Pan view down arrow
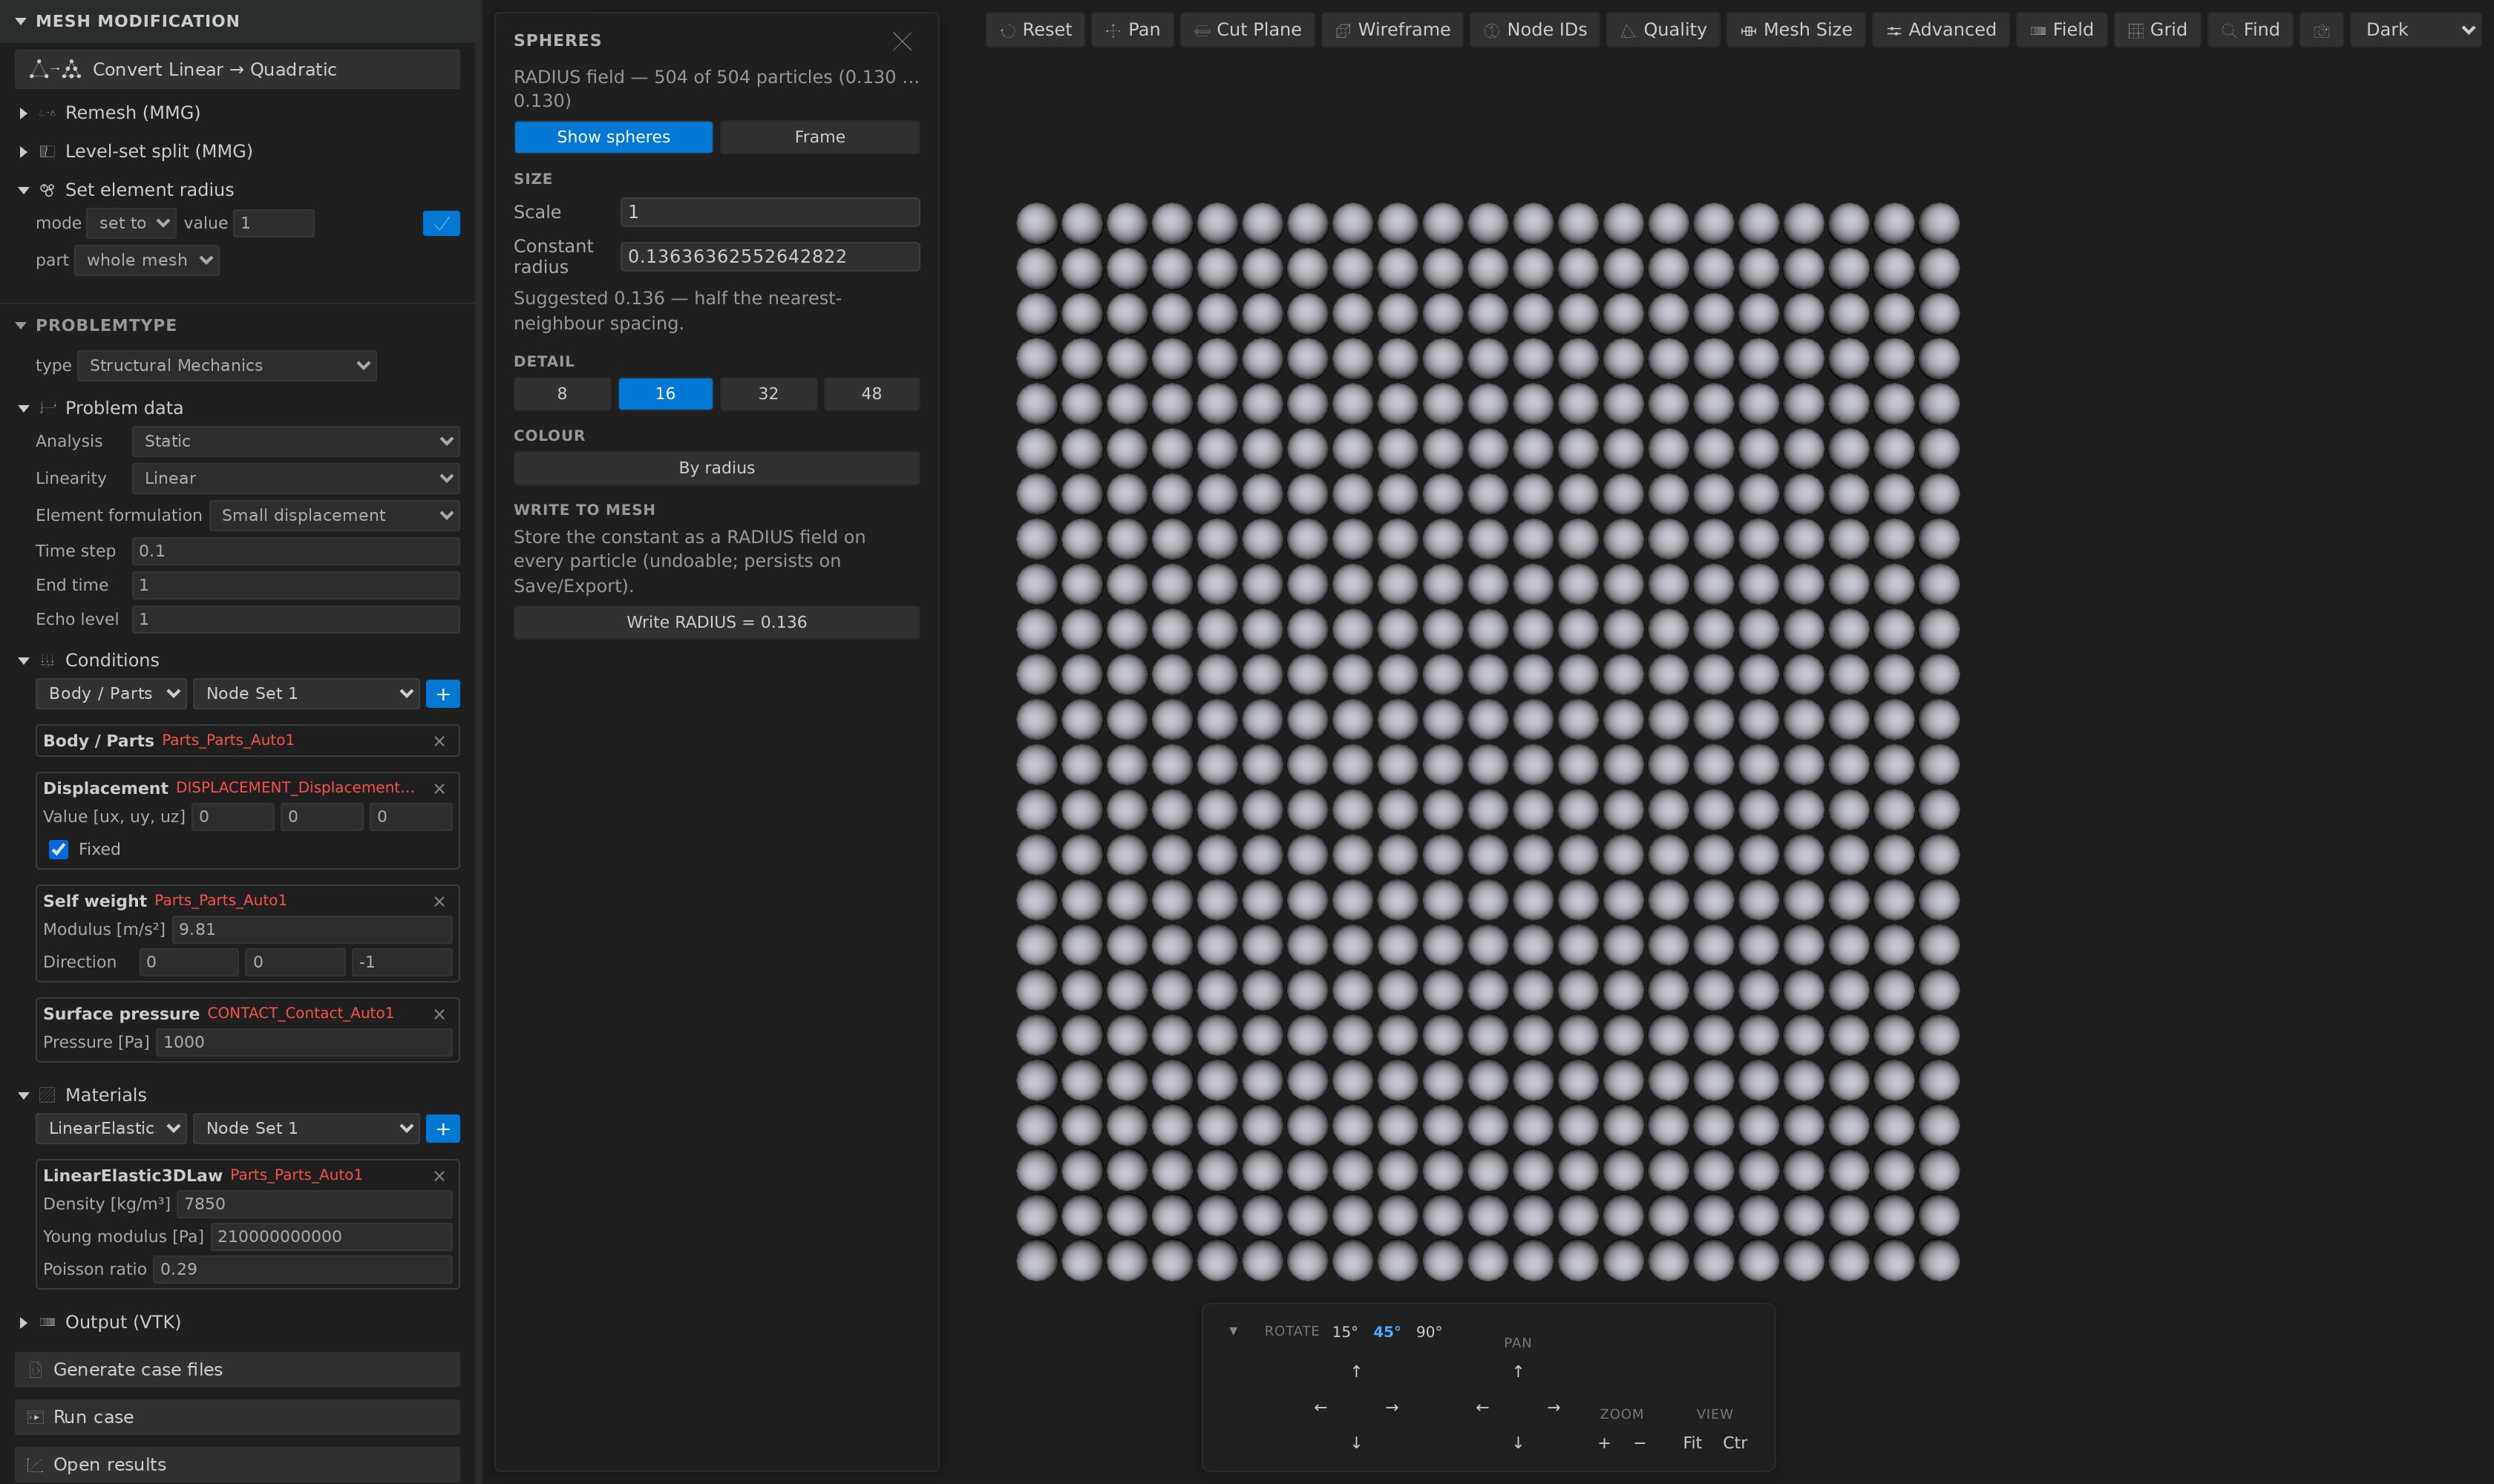Image resolution: width=2494 pixels, height=1484 pixels. [1518, 1443]
